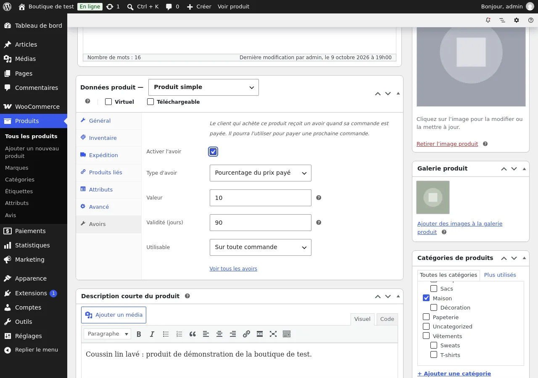Open the Type d'avoir dropdown
Screen dimensions: 538x378
(x=261, y=173)
